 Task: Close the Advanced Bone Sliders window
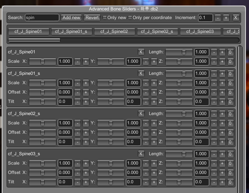(235, 18)
